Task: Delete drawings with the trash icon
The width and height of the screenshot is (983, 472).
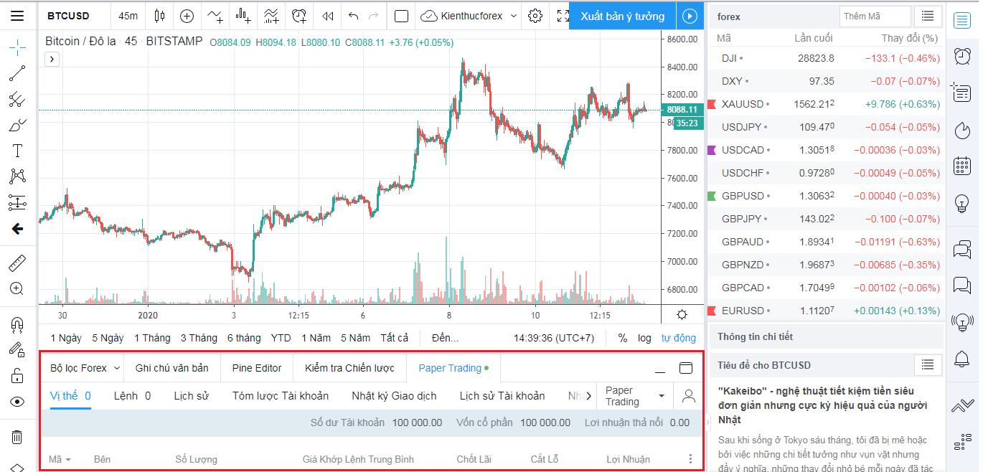Action: (17, 437)
